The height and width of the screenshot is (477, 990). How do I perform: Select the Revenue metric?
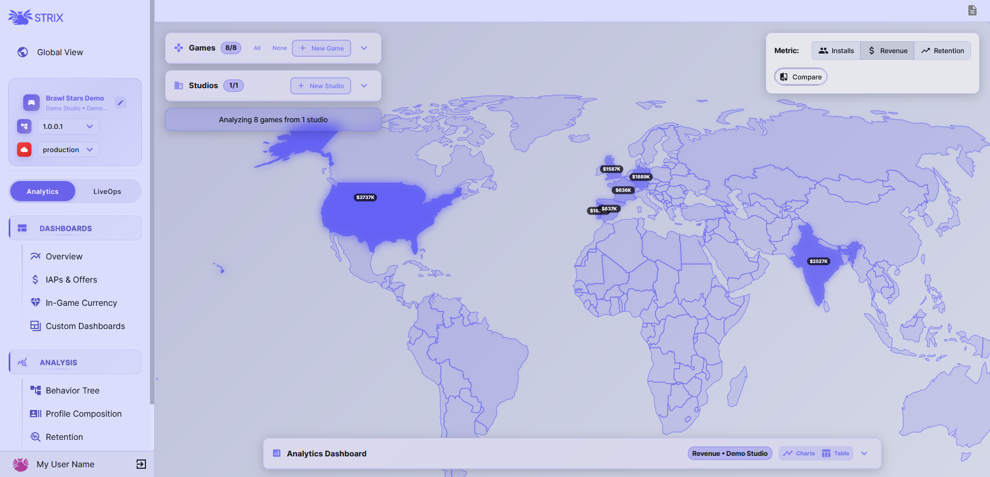pyautogui.click(x=888, y=51)
